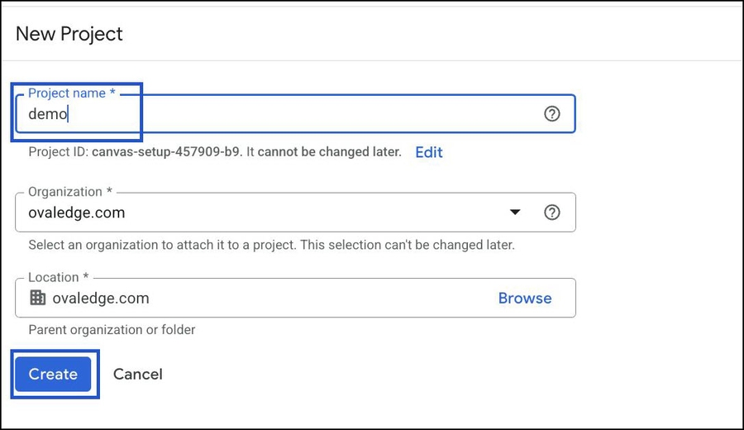The image size is (744, 430).
Task: Expand the Organization dropdown arrow
Action: point(516,213)
